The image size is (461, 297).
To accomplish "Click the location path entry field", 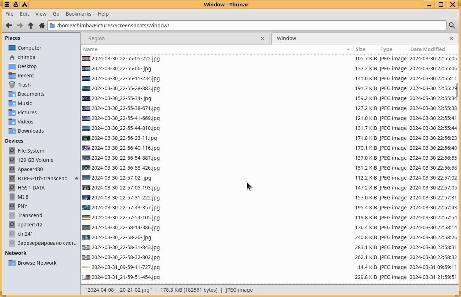I will [x=247, y=26].
